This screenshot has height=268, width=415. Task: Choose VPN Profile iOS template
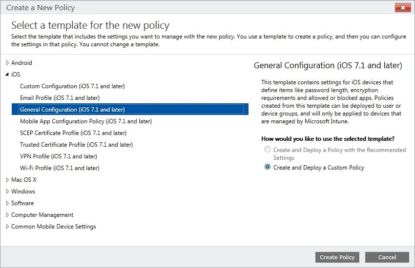tap(58, 156)
